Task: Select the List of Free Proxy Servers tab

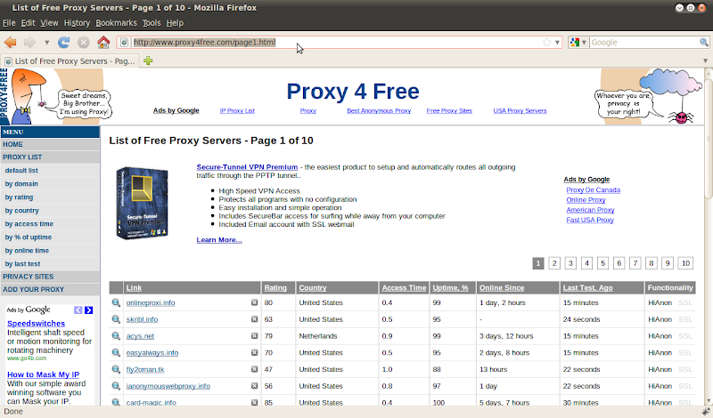Action: click(70, 60)
